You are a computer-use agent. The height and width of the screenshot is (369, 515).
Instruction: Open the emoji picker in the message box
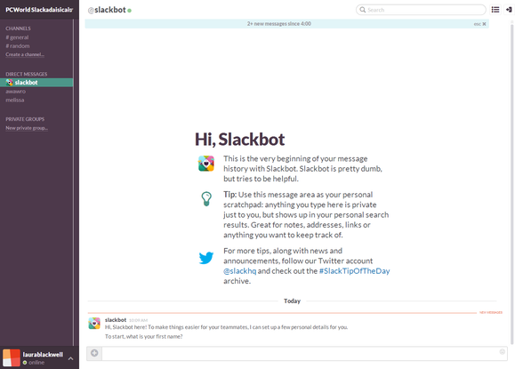coord(502,351)
